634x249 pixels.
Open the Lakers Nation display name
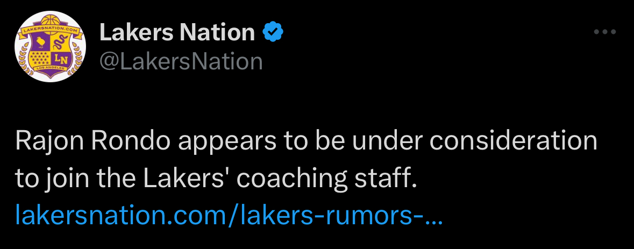tap(177, 33)
